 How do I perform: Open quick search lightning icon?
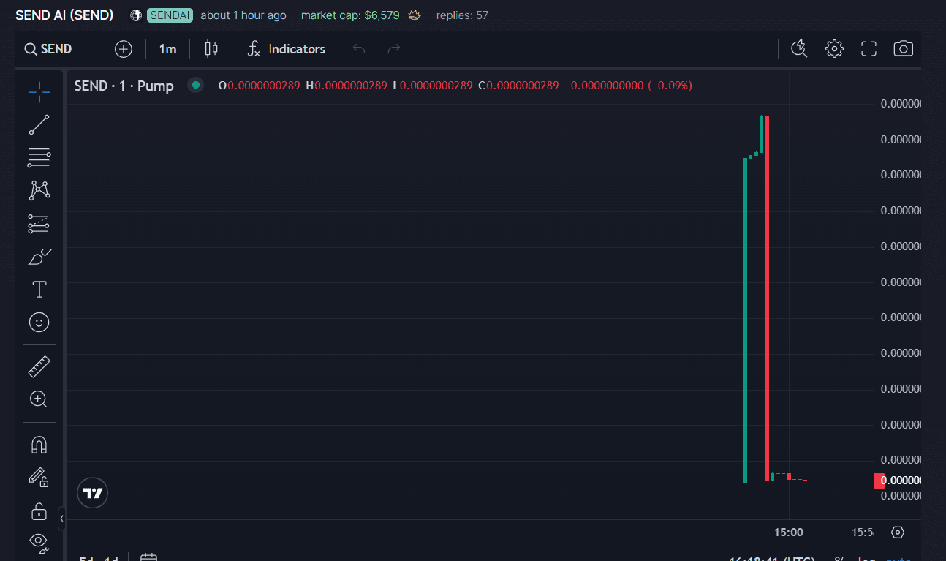799,49
